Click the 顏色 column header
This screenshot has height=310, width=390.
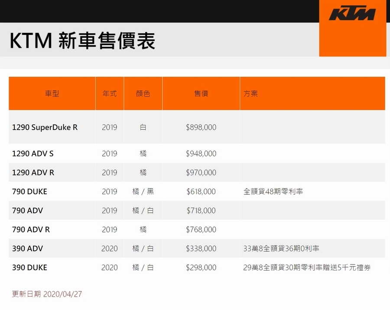pos(143,94)
